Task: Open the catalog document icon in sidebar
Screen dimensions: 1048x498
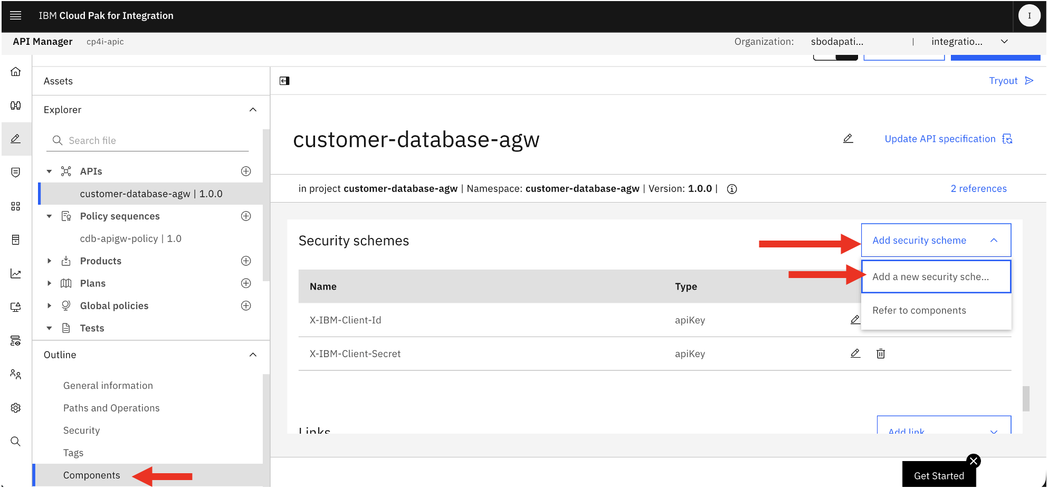Action: [16, 240]
